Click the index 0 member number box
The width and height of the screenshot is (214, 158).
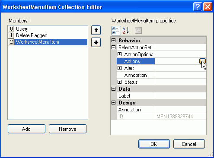[11, 29]
